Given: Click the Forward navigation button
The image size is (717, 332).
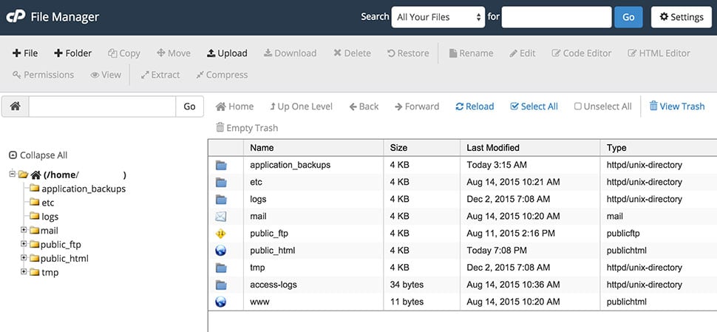Looking at the screenshot, I should tap(417, 106).
